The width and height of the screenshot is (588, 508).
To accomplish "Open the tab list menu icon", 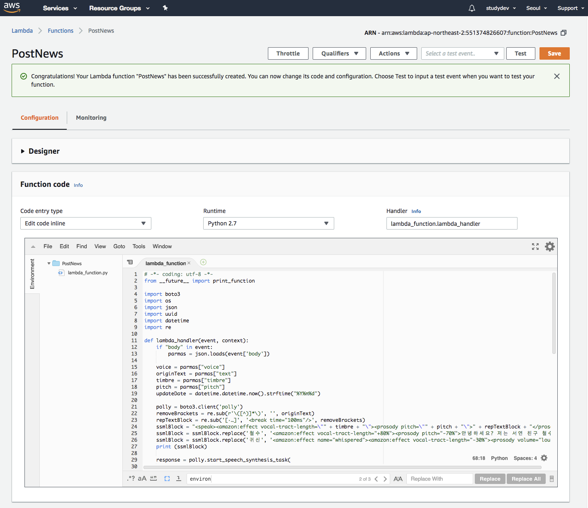I will [130, 262].
